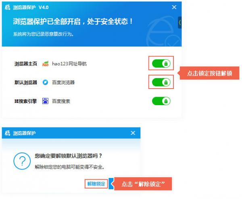Expand the side panel arrow on right edge
242x199 pixels.
[179, 22]
